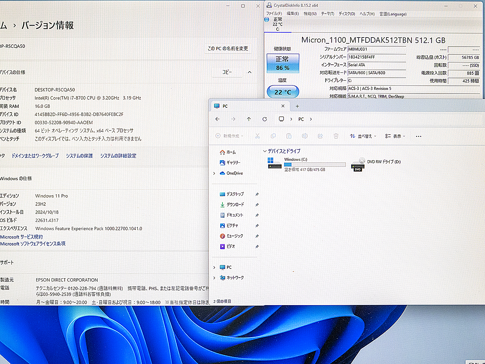The width and height of the screenshot is (485, 364).
Task: Select disk C: status tab in CrystalDiskInfo
Action: click(x=277, y=24)
